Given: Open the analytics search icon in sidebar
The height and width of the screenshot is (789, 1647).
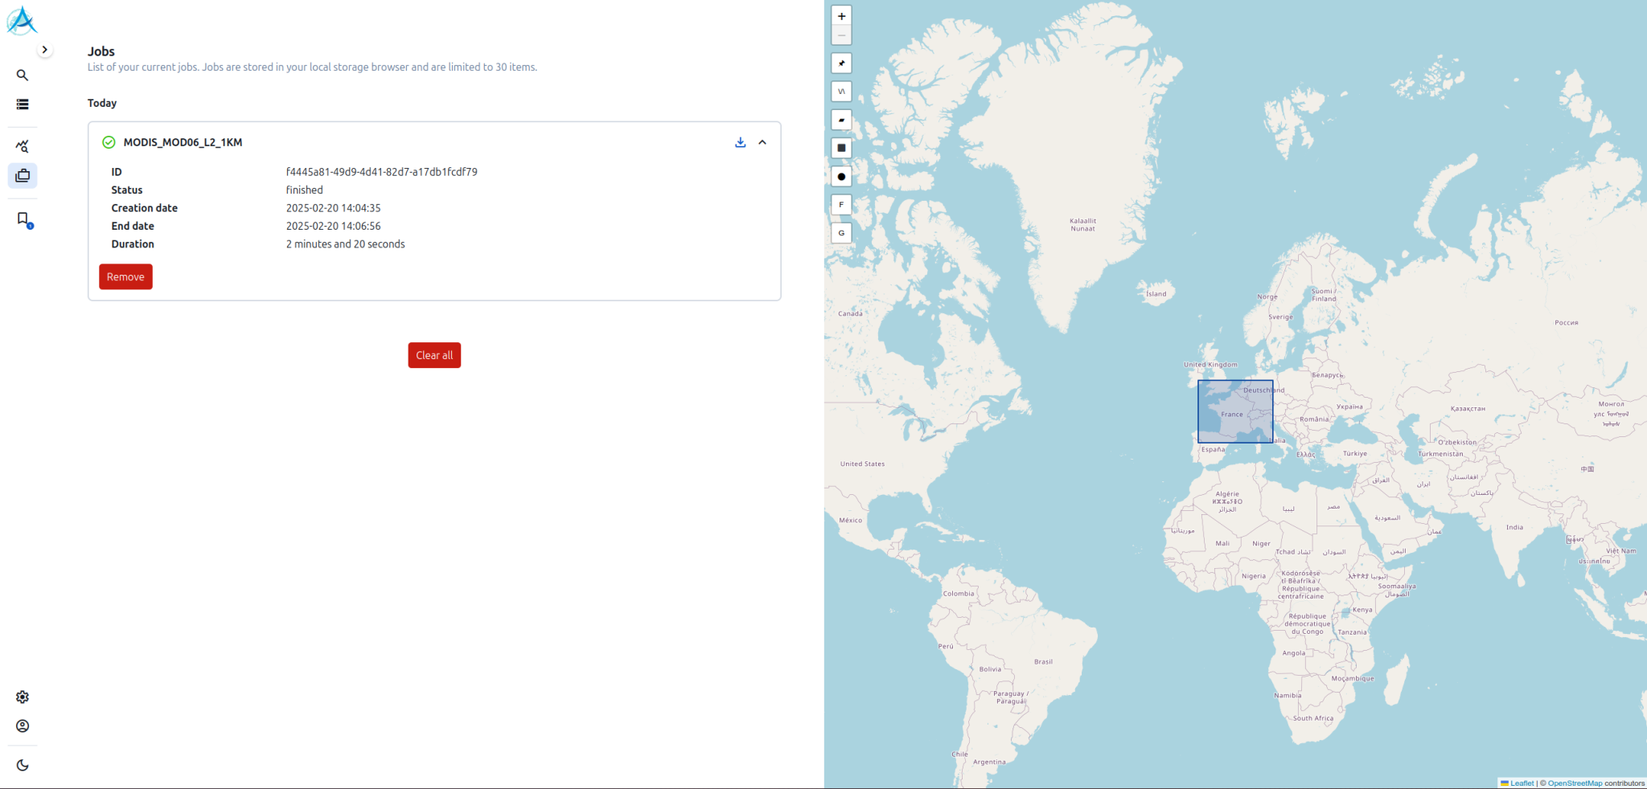Looking at the screenshot, I should pyautogui.click(x=23, y=146).
